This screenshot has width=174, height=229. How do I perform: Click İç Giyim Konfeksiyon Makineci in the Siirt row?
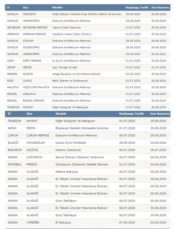[71, 61]
